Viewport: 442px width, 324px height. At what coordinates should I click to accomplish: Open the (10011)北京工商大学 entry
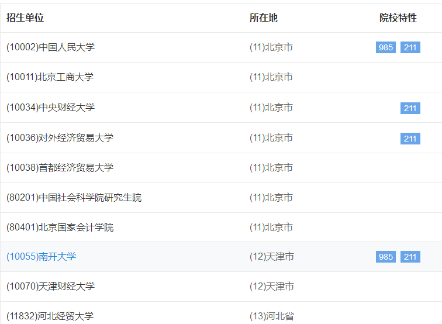(x=50, y=77)
